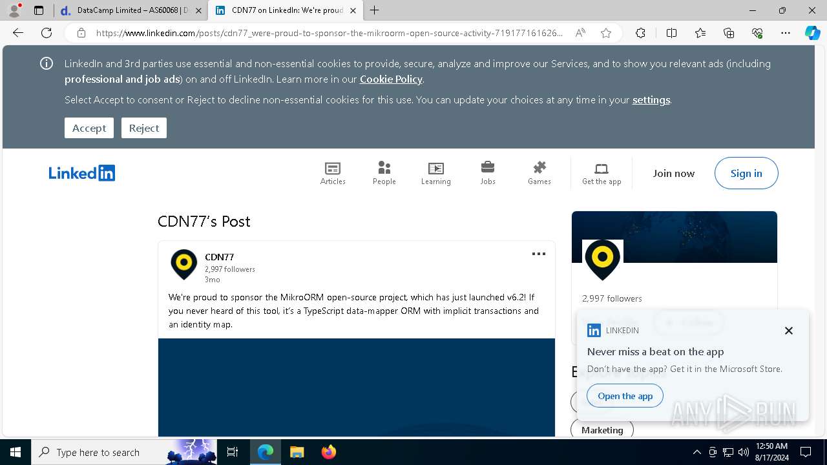The height and width of the screenshot is (465, 827).
Task: Click the CDN77 logo in the sidebar card
Action: point(602,260)
